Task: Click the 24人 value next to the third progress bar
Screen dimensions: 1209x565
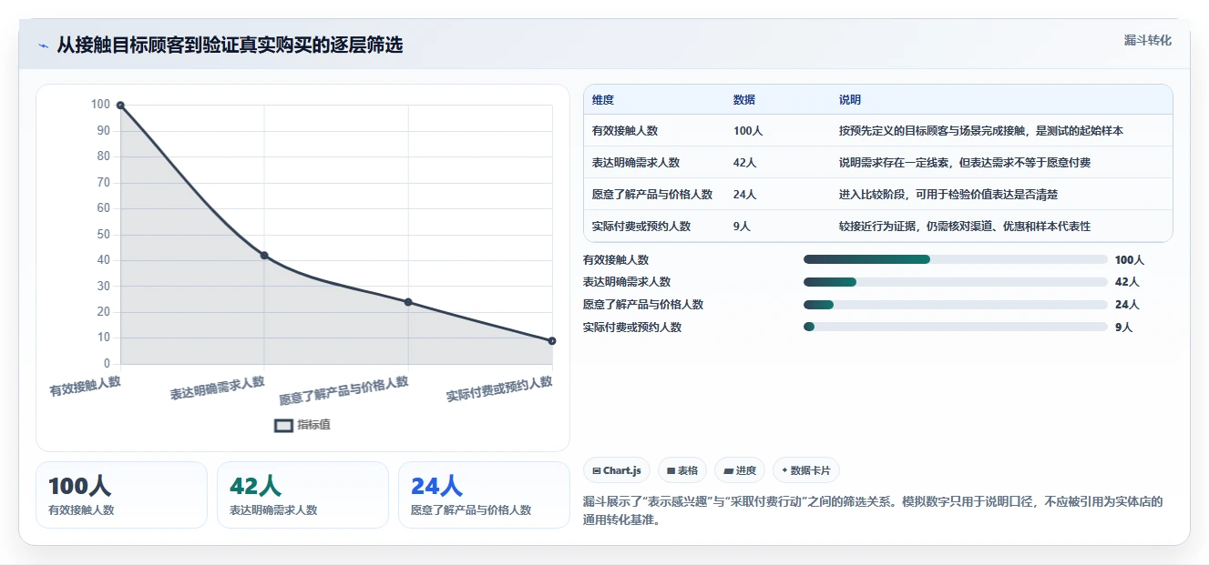Action: [1127, 305]
